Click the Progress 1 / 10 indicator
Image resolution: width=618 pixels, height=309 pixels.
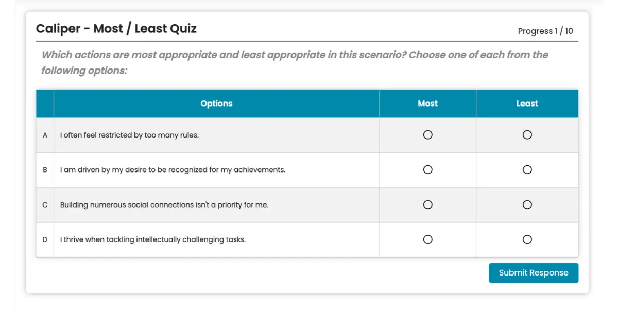click(545, 31)
